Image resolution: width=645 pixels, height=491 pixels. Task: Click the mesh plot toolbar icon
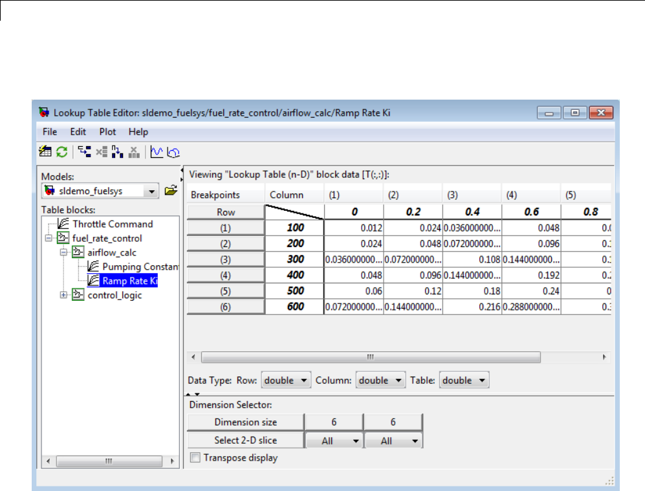pyautogui.click(x=173, y=152)
